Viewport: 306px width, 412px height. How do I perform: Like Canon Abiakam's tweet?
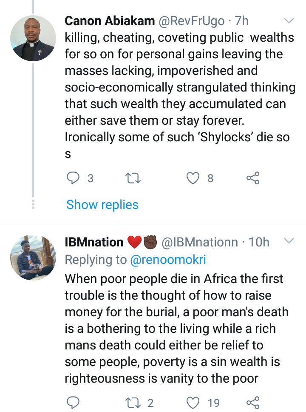193,178
